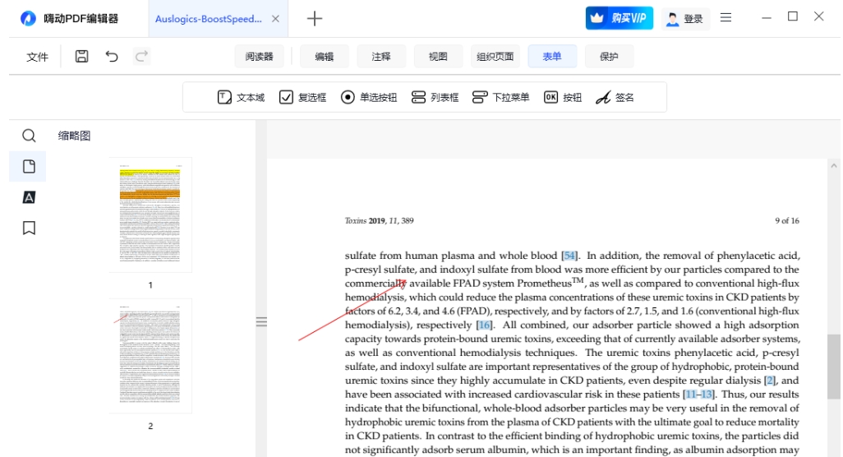The width and height of the screenshot is (843, 457).
Task: Open the search panel in sidebar
Action: click(x=29, y=136)
